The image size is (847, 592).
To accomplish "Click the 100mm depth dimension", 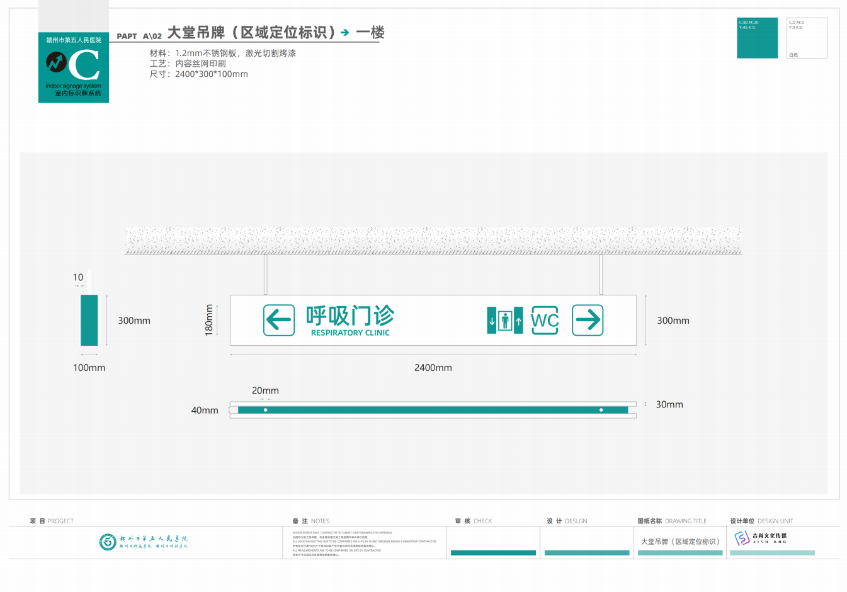I will click(89, 367).
